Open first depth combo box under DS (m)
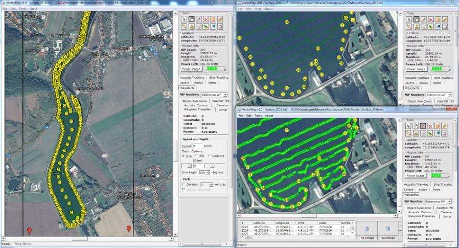The width and height of the screenshot is (459, 248). (x=187, y=166)
